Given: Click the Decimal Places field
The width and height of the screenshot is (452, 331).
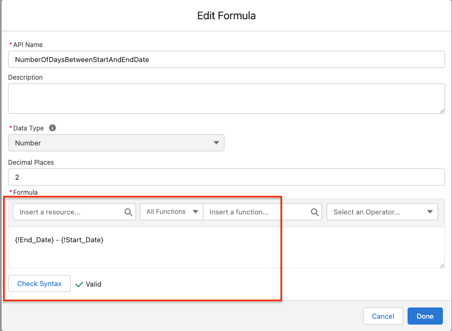Looking at the screenshot, I should pos(227,177).
